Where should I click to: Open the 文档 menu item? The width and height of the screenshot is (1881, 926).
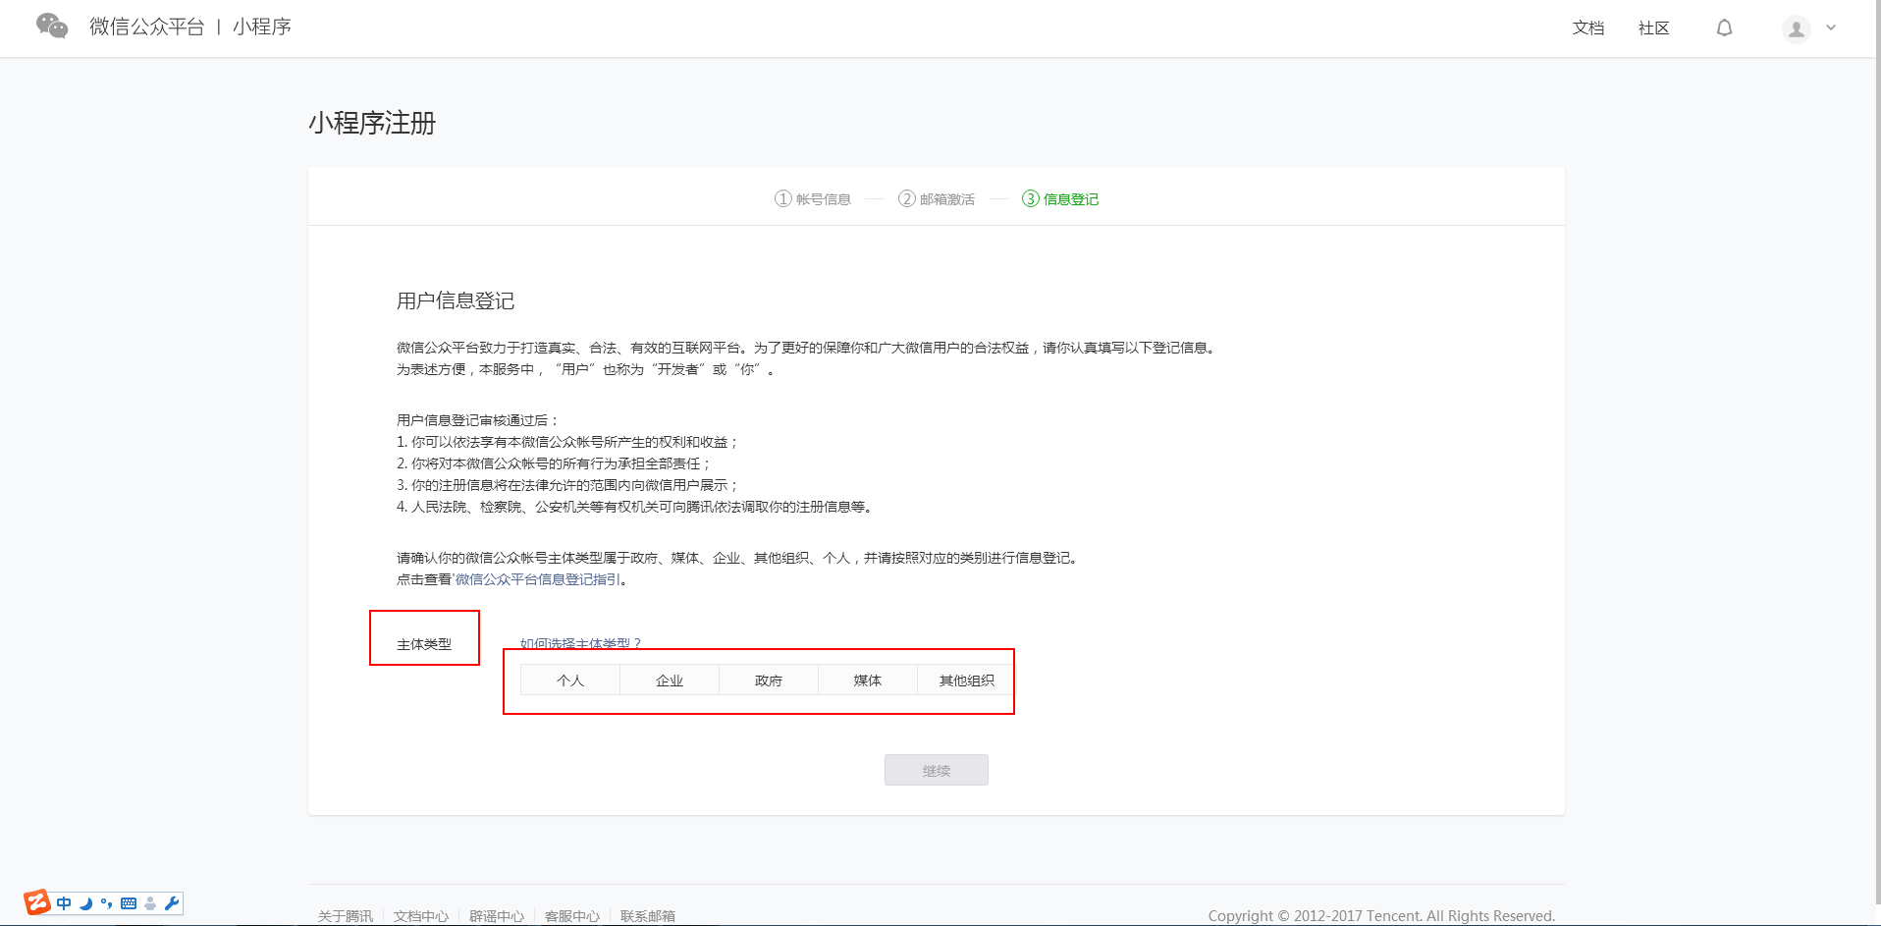coord(1586,27)
